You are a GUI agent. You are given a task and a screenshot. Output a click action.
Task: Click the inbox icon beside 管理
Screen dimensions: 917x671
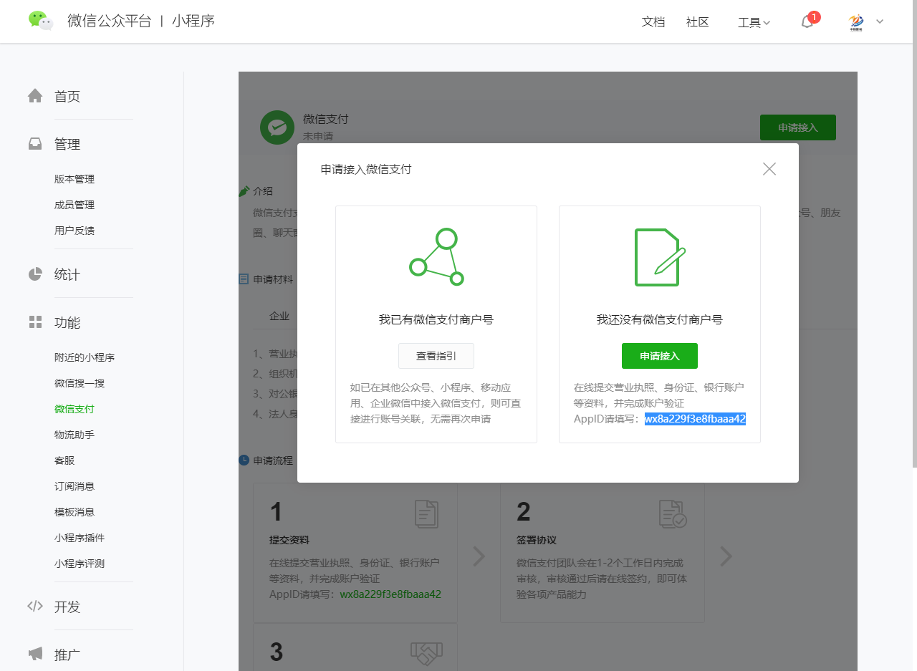pos(35,144)
